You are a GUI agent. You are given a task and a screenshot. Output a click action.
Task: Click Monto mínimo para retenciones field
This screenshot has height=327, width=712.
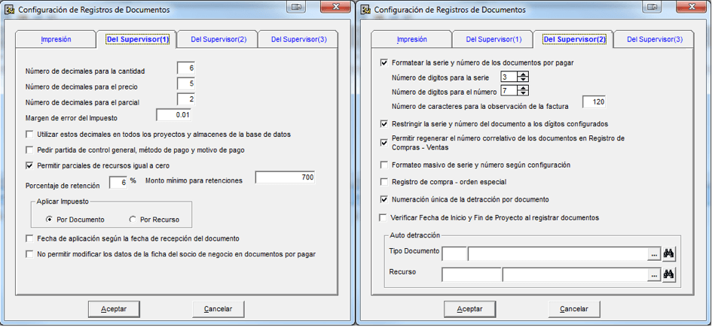click(x=285, y=178)
